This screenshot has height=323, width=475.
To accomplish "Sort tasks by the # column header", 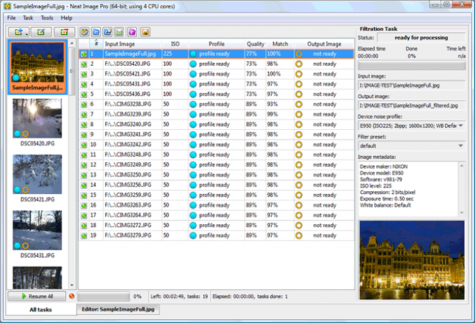I will pos(96,43).
